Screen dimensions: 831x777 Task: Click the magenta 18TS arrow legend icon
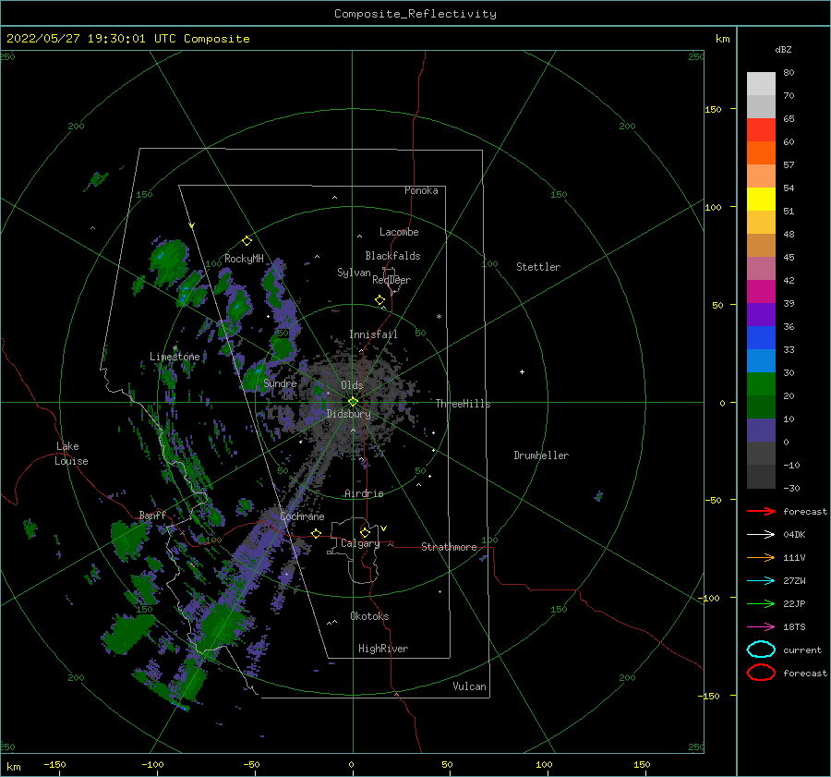tap(761, 627)
